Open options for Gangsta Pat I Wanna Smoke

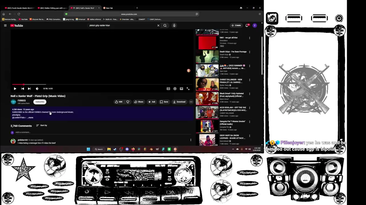tap(250, 122)
